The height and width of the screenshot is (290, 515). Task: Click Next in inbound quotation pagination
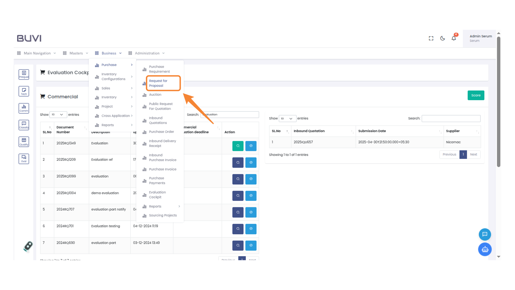point(473,154)
